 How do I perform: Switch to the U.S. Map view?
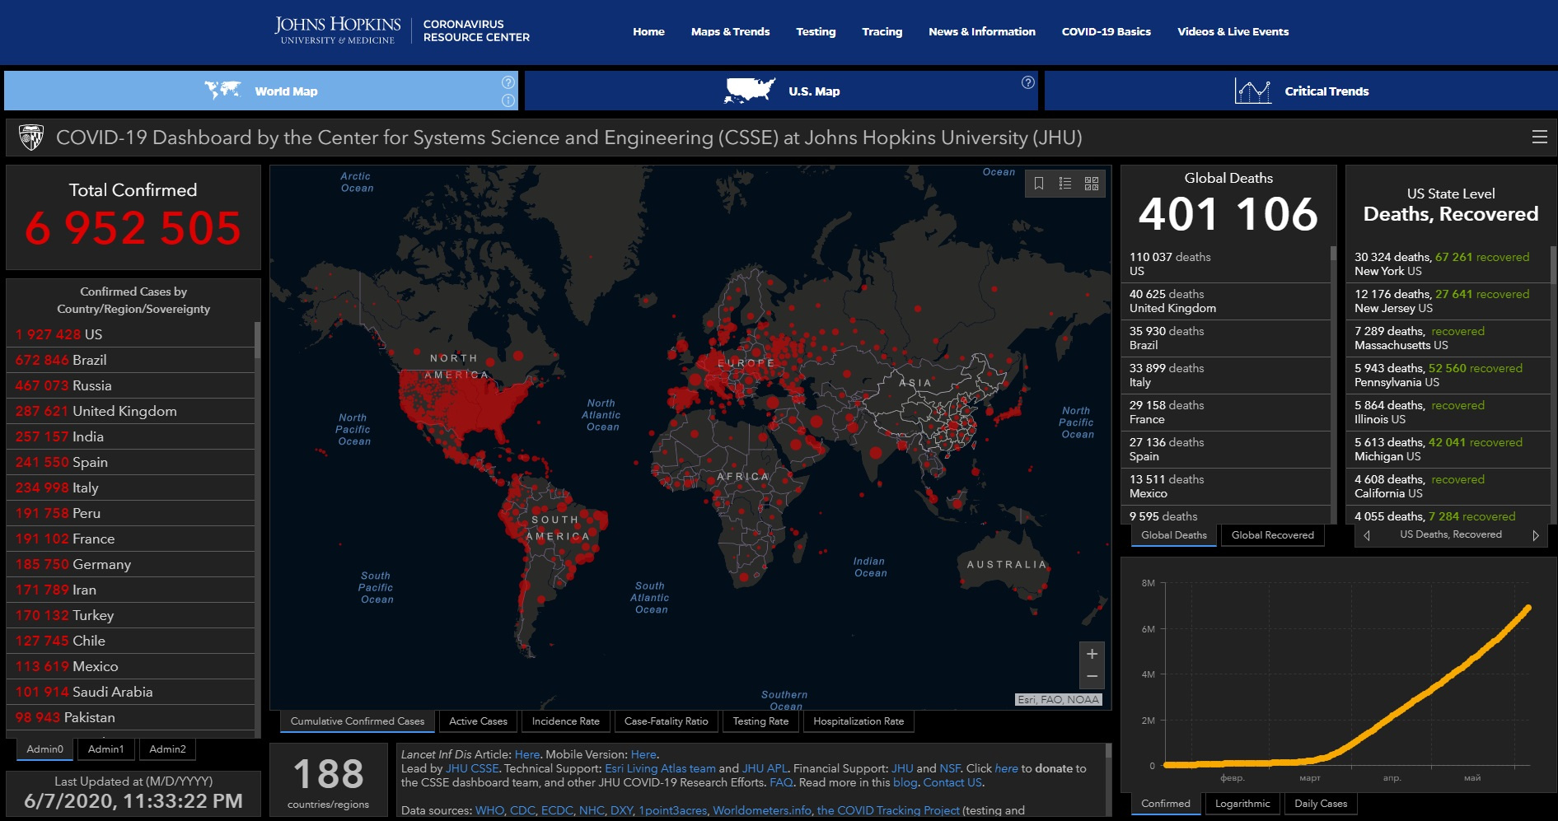click(781, 91)
